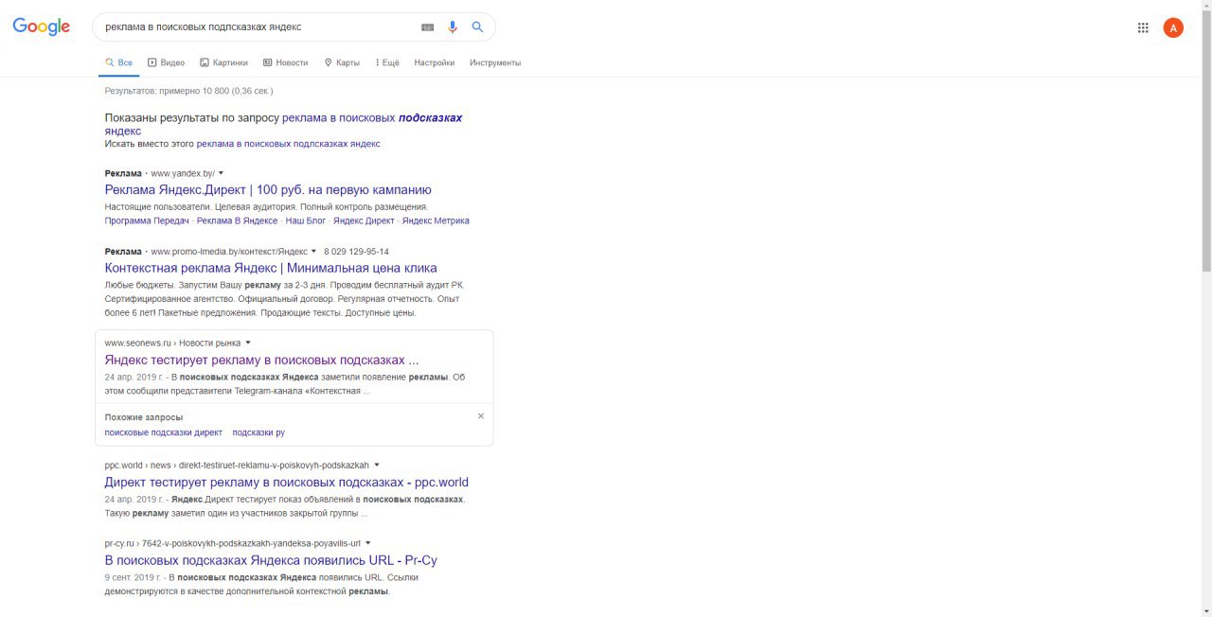Open corrected query link реклама в поисковых подсказках
Screen dimensions: 1212x617
tap(372, 118)
